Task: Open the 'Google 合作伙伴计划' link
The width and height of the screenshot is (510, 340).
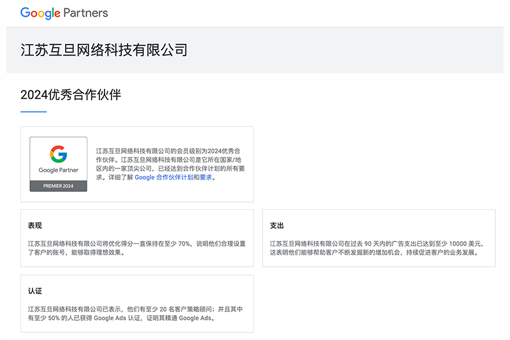Action: [x=163, y=177]
